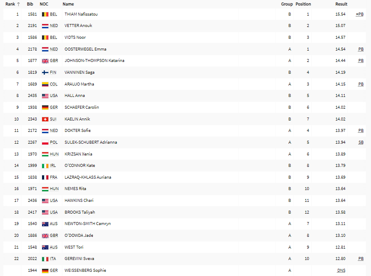Click Australia flag for NEWTON-SMITH Camryn
This screenshot has width=371, height=276.
[45, 224]
